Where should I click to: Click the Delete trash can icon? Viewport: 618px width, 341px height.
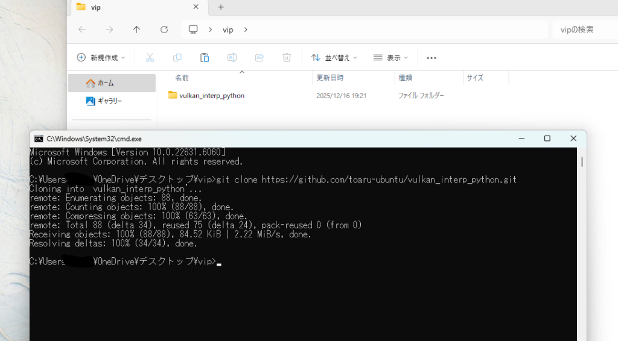pyautogui.click(x=287, y=58)
